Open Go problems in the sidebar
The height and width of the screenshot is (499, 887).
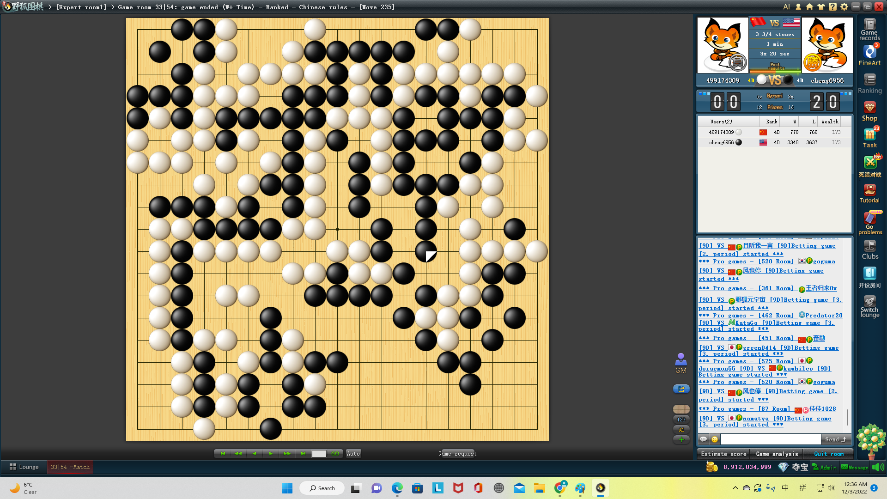tap(869, 223)
